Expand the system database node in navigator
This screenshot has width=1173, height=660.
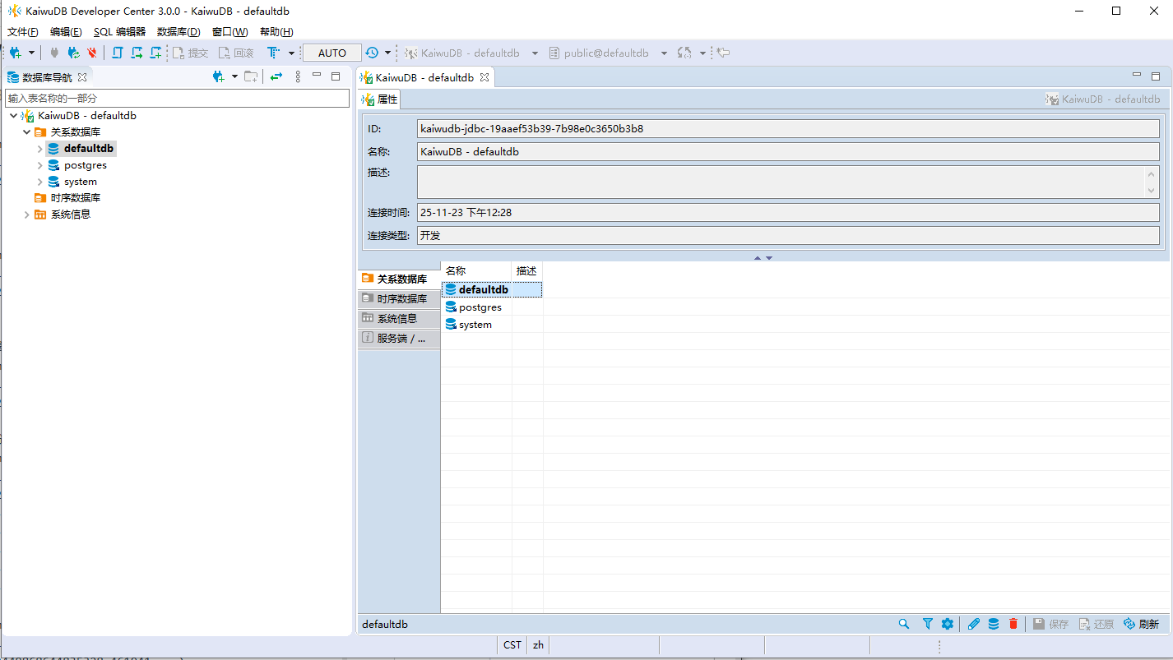coord(39,182)
